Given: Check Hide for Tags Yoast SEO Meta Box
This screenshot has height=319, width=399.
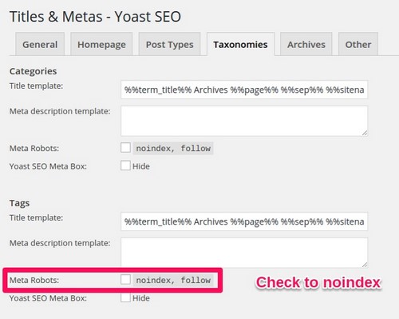Looking at the screenshot, I should 125,297.
